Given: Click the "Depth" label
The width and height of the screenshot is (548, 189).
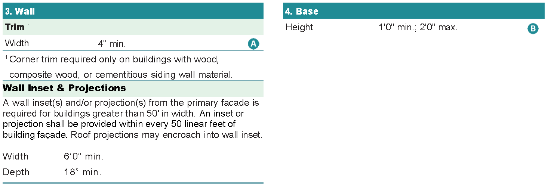Looking at the screenshot, I should pyautogui.click(x=16, y=172).
